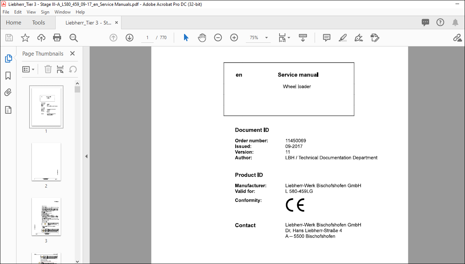Open the Help question mark icon
The width and height of the screenshot is (465, 264).
pos(440,22)
